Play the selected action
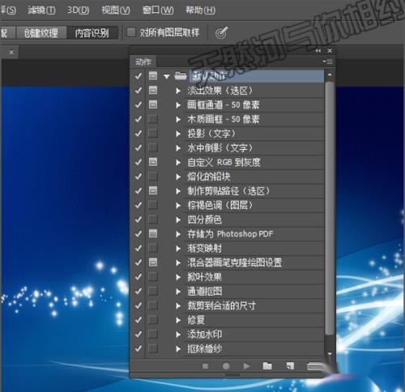The image size is (405, 392). coord(246,366)
